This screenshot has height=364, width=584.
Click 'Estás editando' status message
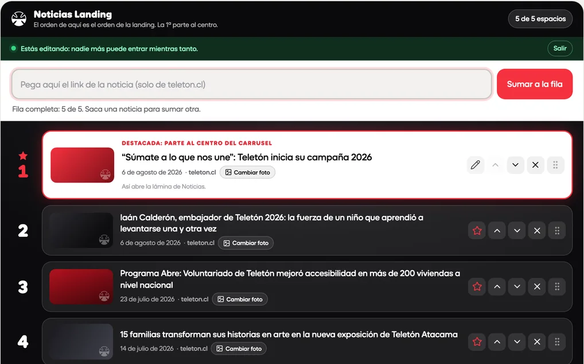pos(109,49)
